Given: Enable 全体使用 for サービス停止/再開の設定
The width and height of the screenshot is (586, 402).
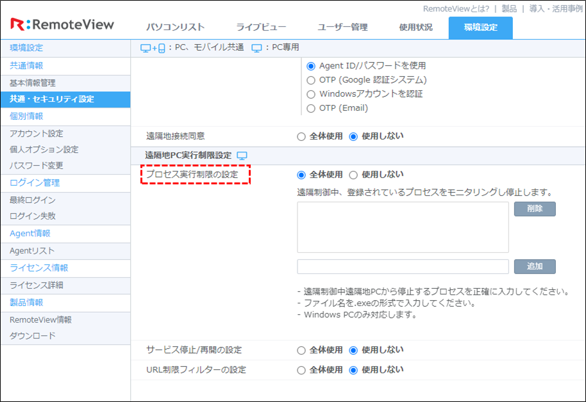Looking at the screenshot, I should (301, 350).
